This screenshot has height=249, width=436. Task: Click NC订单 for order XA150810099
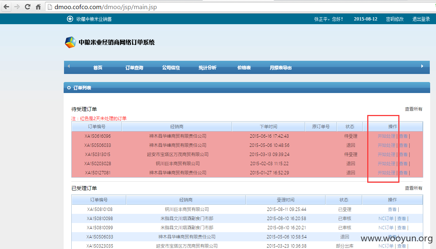(386, 227)
